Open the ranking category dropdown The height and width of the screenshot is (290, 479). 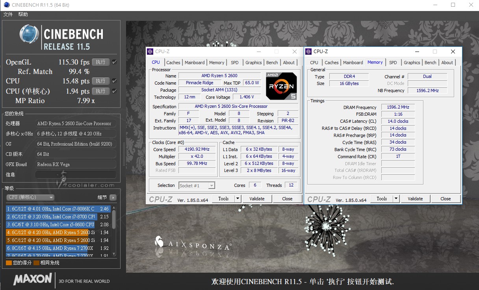30,197
